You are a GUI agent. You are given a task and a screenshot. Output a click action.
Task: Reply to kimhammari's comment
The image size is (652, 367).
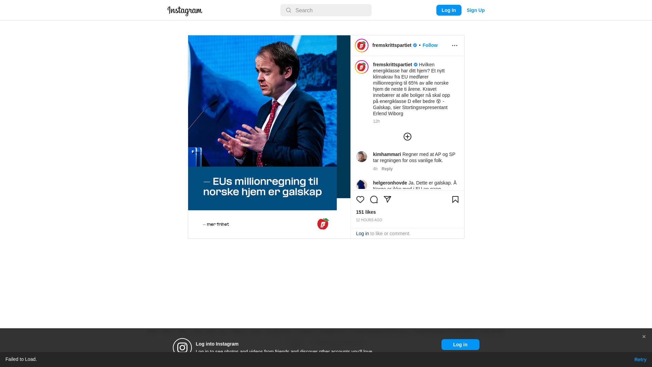387,169
